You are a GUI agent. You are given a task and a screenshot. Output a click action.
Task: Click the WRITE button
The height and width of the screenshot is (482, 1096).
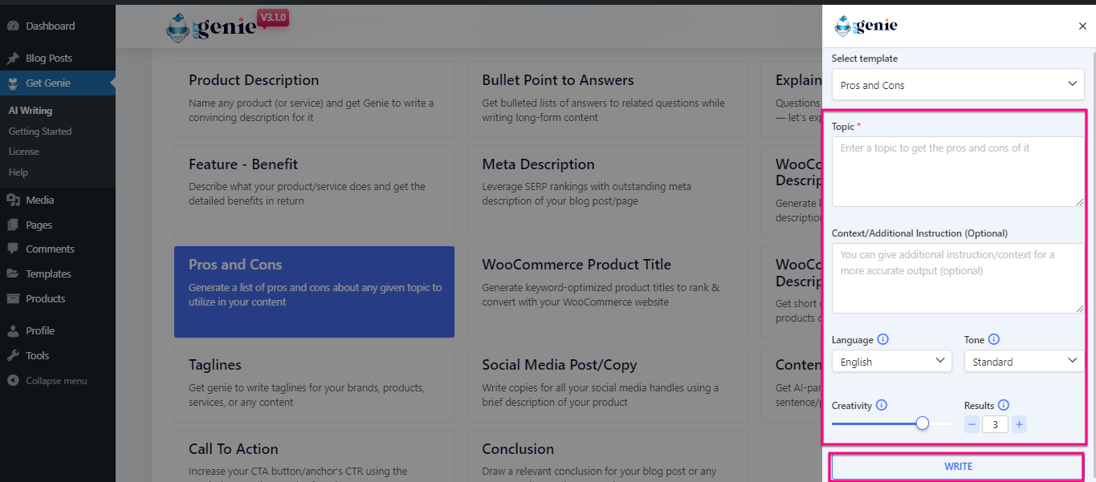click(x=958, y=467)
